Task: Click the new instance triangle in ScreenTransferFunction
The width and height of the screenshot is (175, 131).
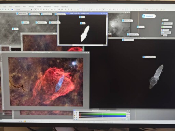Action: pos(75,119)
